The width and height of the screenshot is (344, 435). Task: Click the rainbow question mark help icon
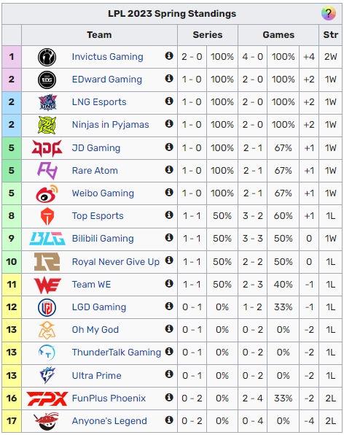point(328,13)
